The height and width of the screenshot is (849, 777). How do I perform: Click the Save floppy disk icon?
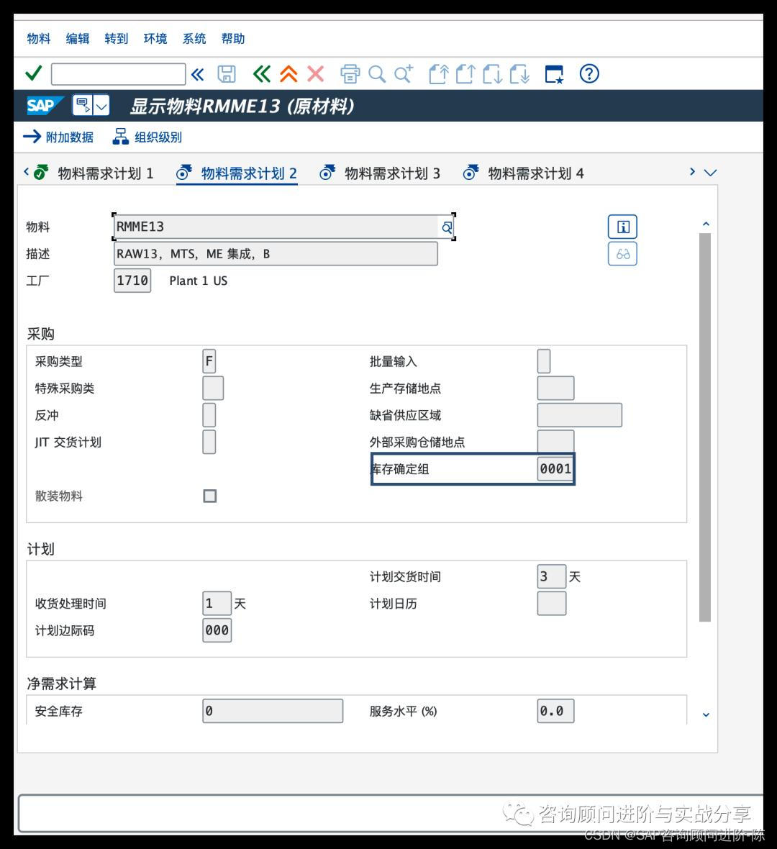pyautogui.click(x=227, y=73)
